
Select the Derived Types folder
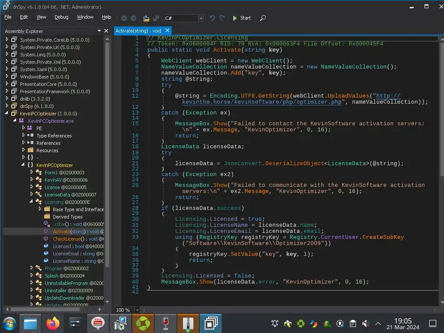coord(68,217)
